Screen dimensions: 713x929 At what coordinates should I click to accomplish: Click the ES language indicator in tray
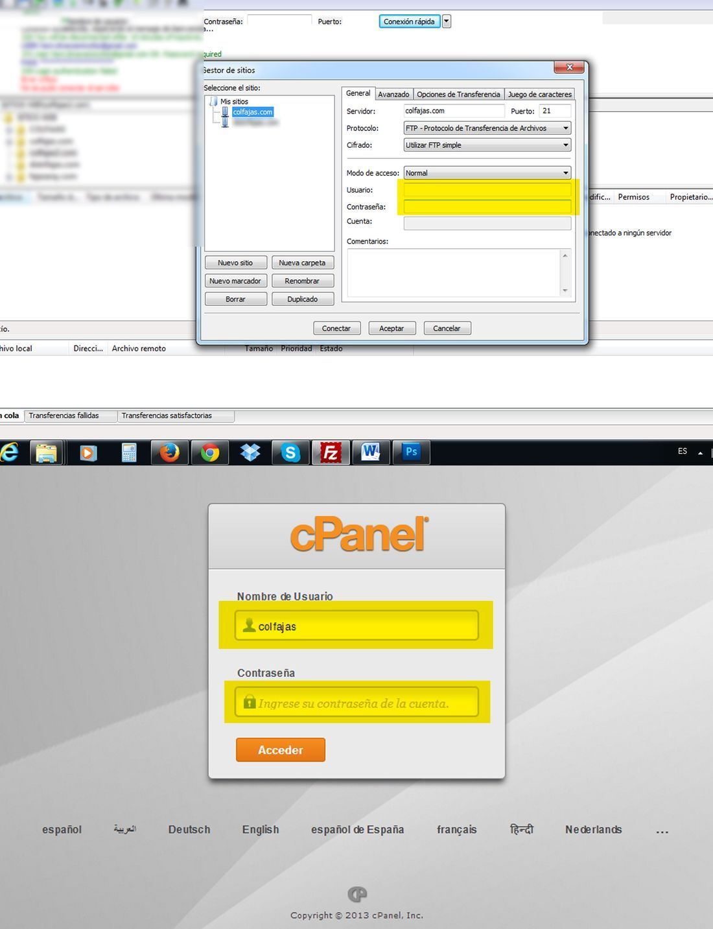(683, 451)
